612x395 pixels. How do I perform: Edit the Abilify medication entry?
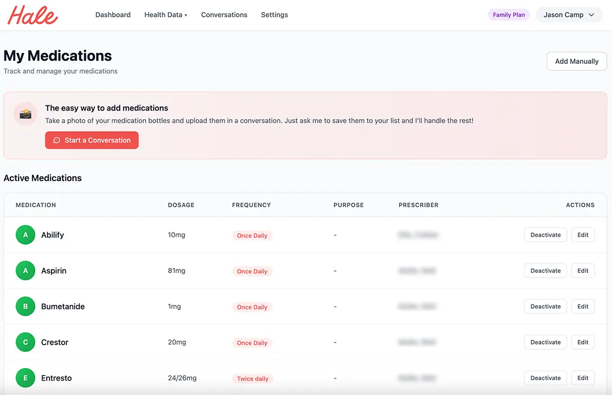(x=583, y=235)
